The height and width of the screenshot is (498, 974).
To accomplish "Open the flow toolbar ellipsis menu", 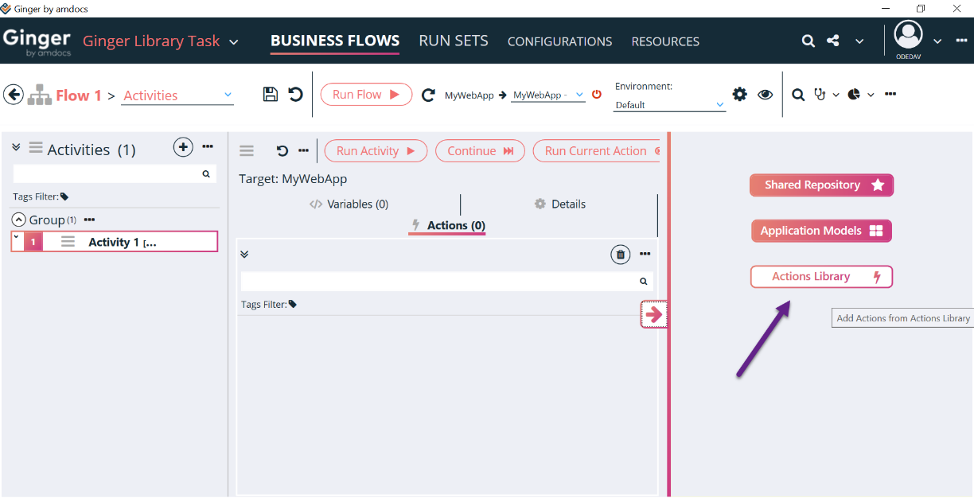I will tap(890, 94).
